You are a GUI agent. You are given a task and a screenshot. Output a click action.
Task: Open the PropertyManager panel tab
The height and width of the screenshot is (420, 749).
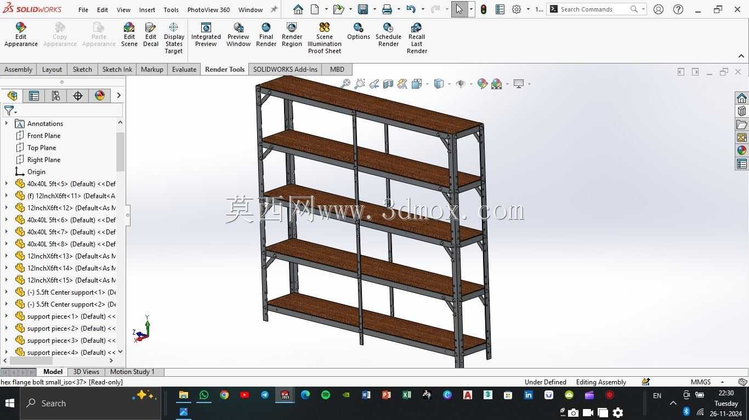coord(34,96)
